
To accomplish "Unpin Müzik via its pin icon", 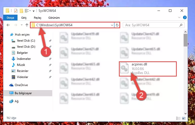I will 50,65.
